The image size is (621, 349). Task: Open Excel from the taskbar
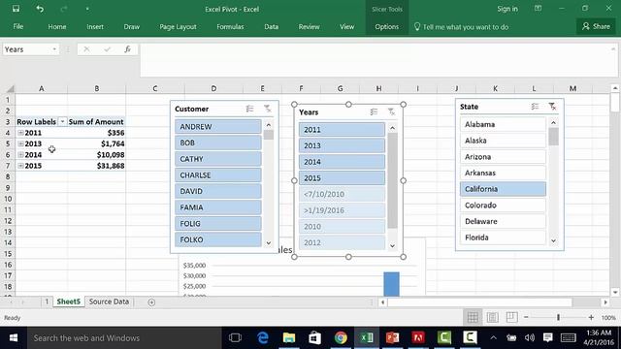pos(367,338)
